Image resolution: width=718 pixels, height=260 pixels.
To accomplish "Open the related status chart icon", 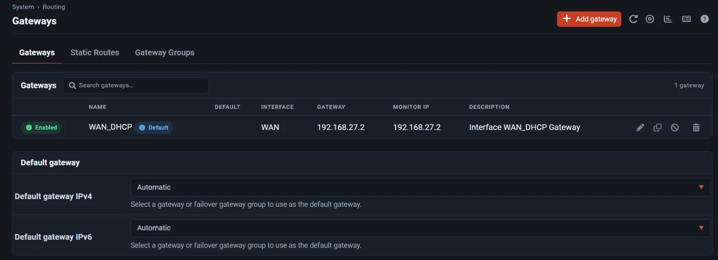I will [x=668, y=19].
